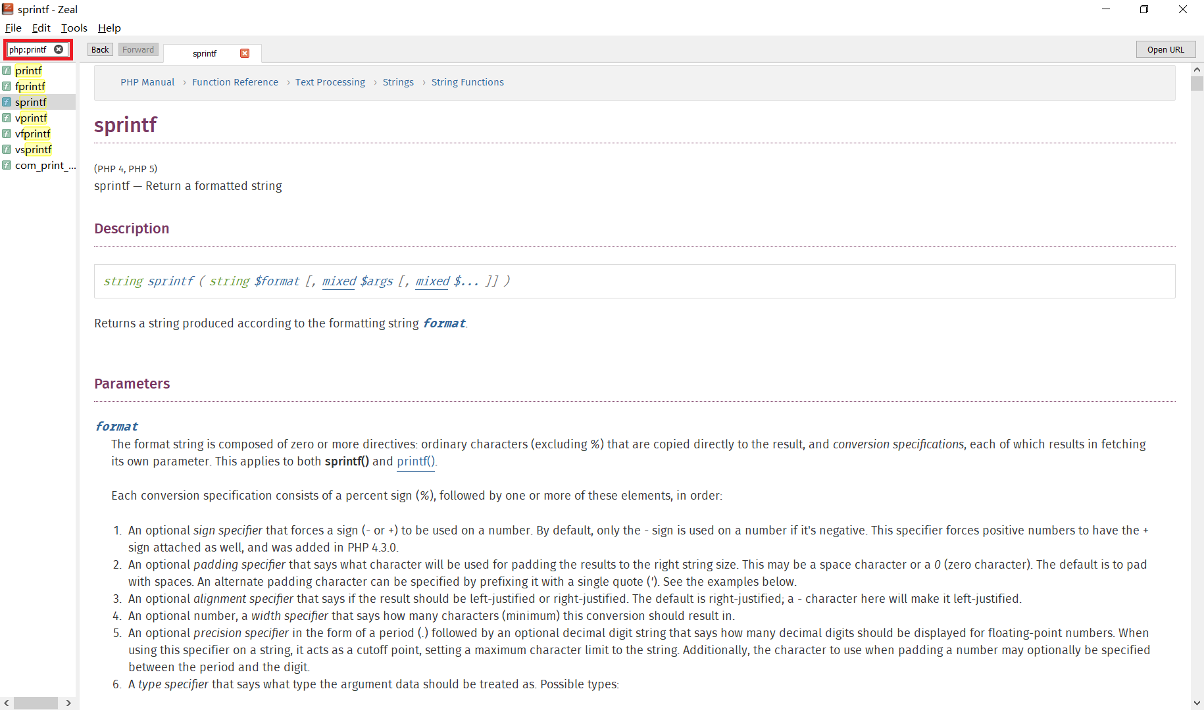Open the File menu

click(13, 28)
